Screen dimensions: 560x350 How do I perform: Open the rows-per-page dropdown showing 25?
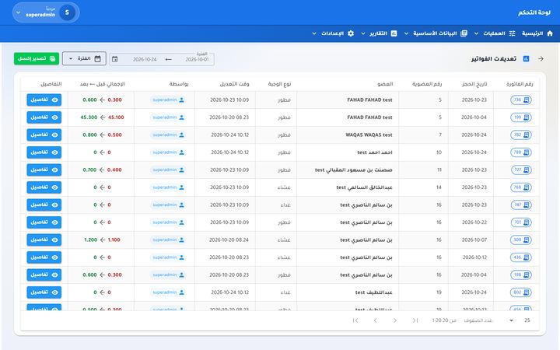point(520,320)
